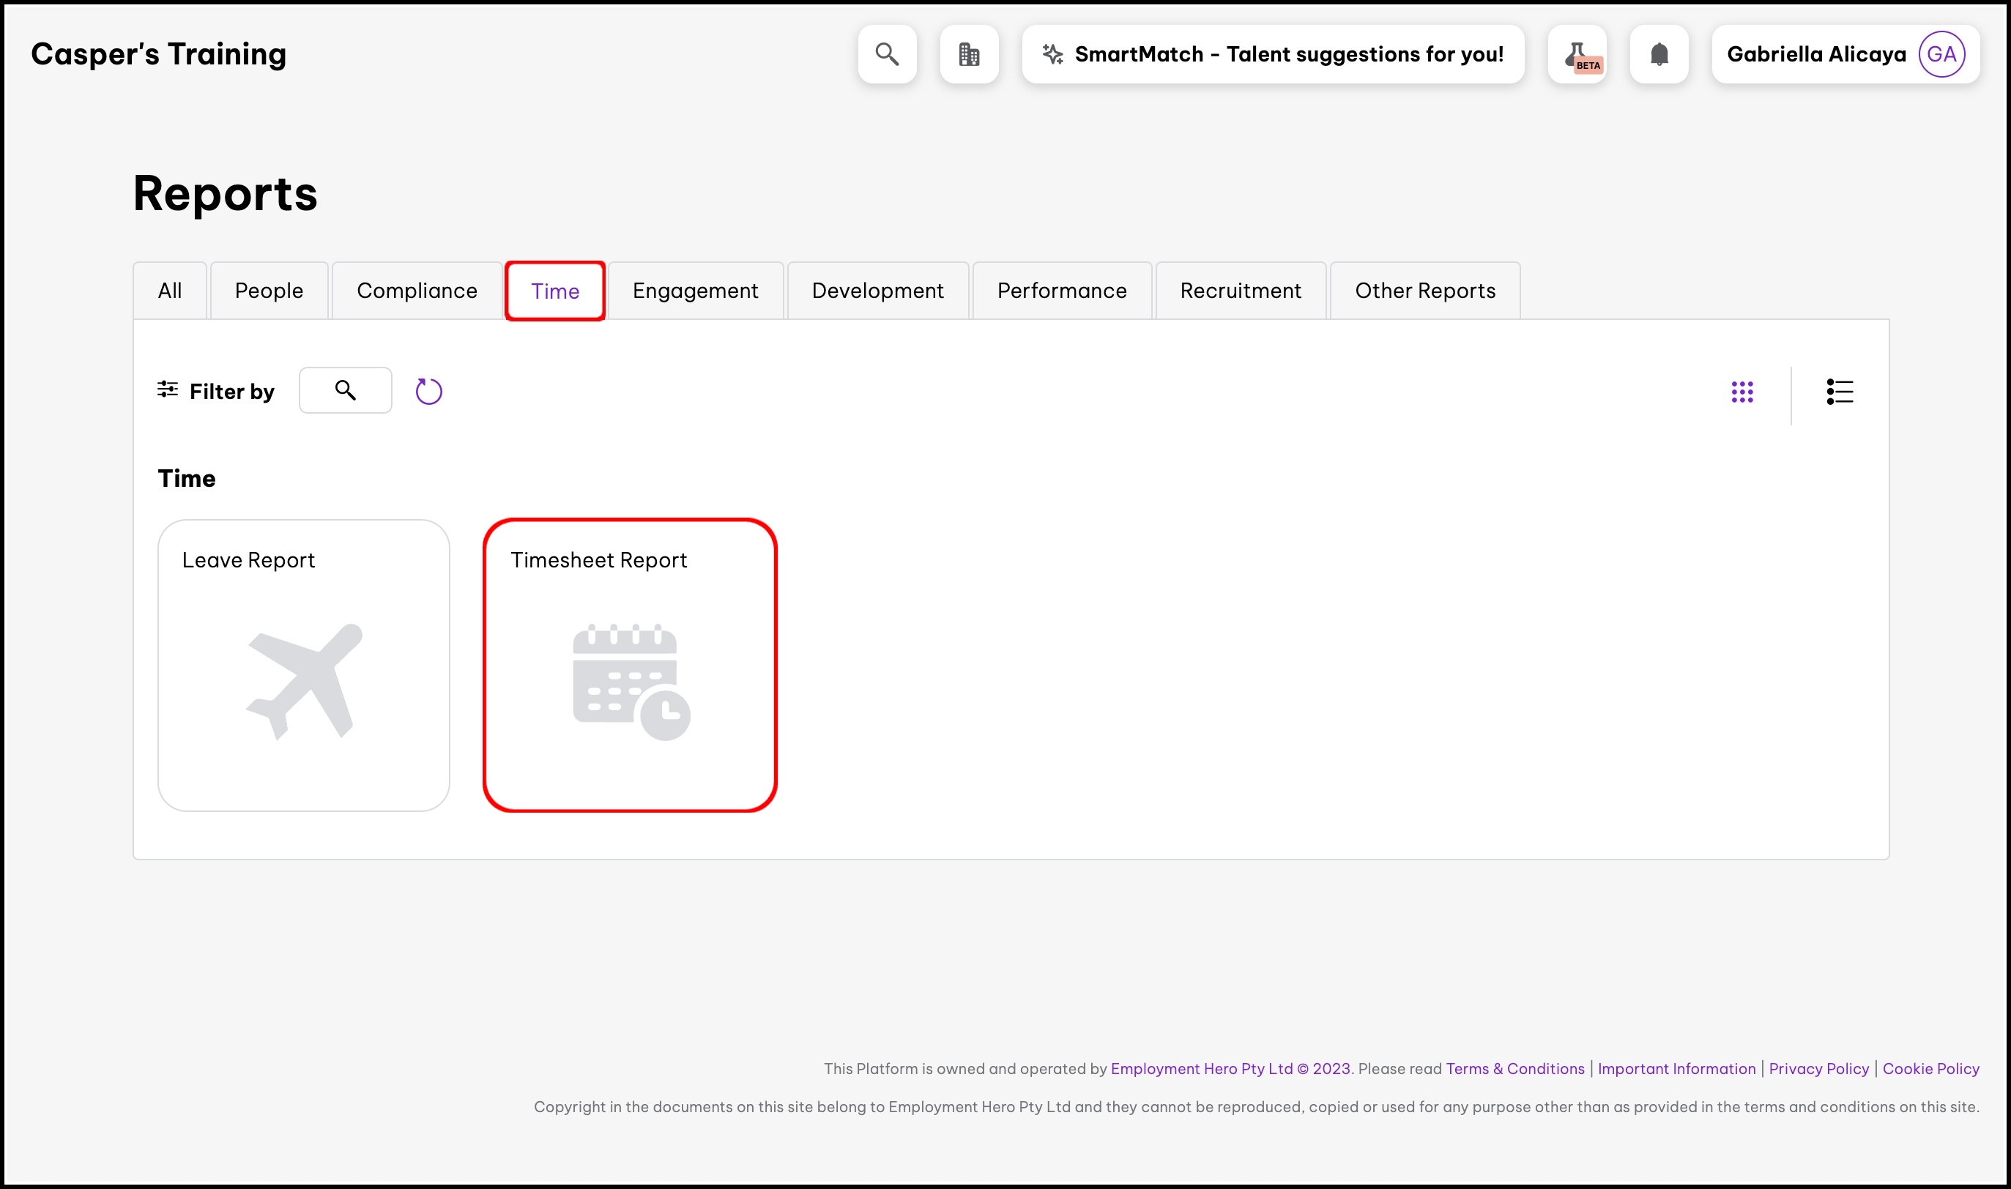The width and height of the screenshot is (2011, 1189).
Task: Open the notifications bell
Action: 1659,54
